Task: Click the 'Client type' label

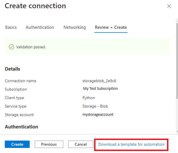Action: pos(14,98)
